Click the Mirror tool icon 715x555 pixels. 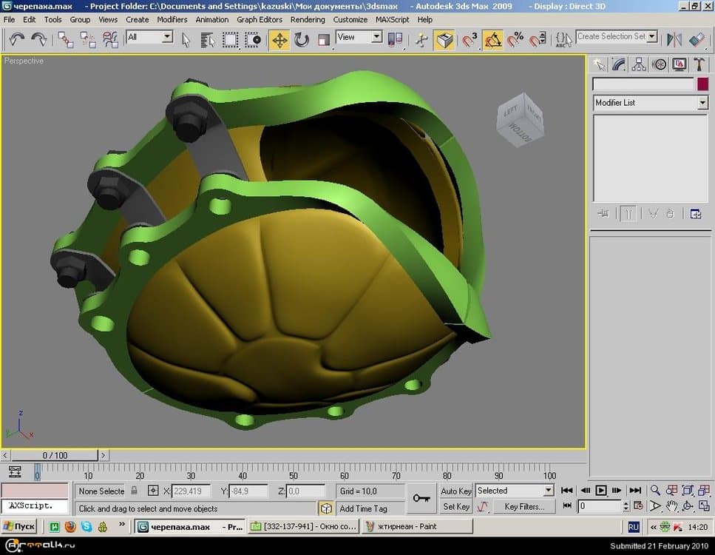pos(674,39)
